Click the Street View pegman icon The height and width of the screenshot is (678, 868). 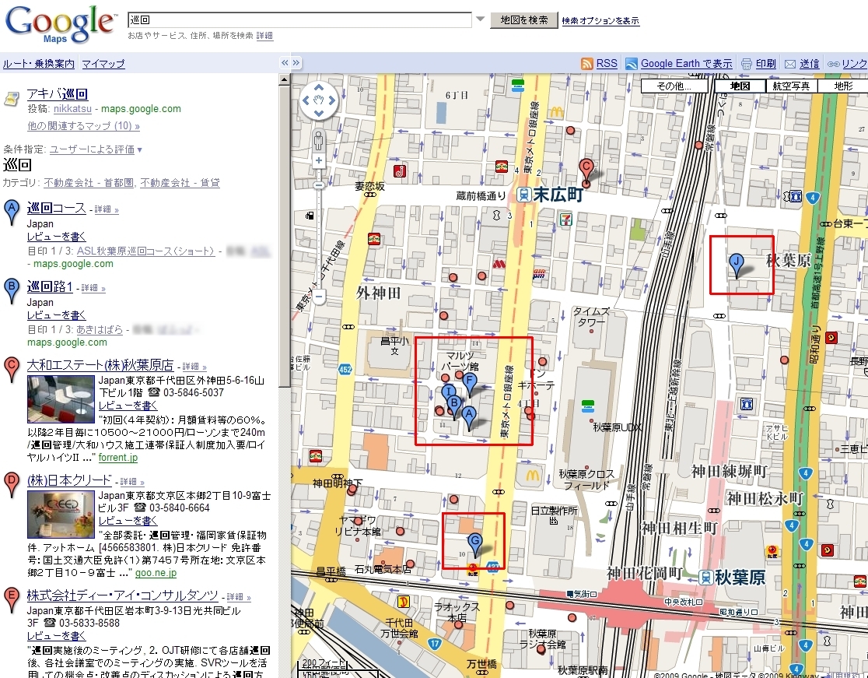[318, 141]
